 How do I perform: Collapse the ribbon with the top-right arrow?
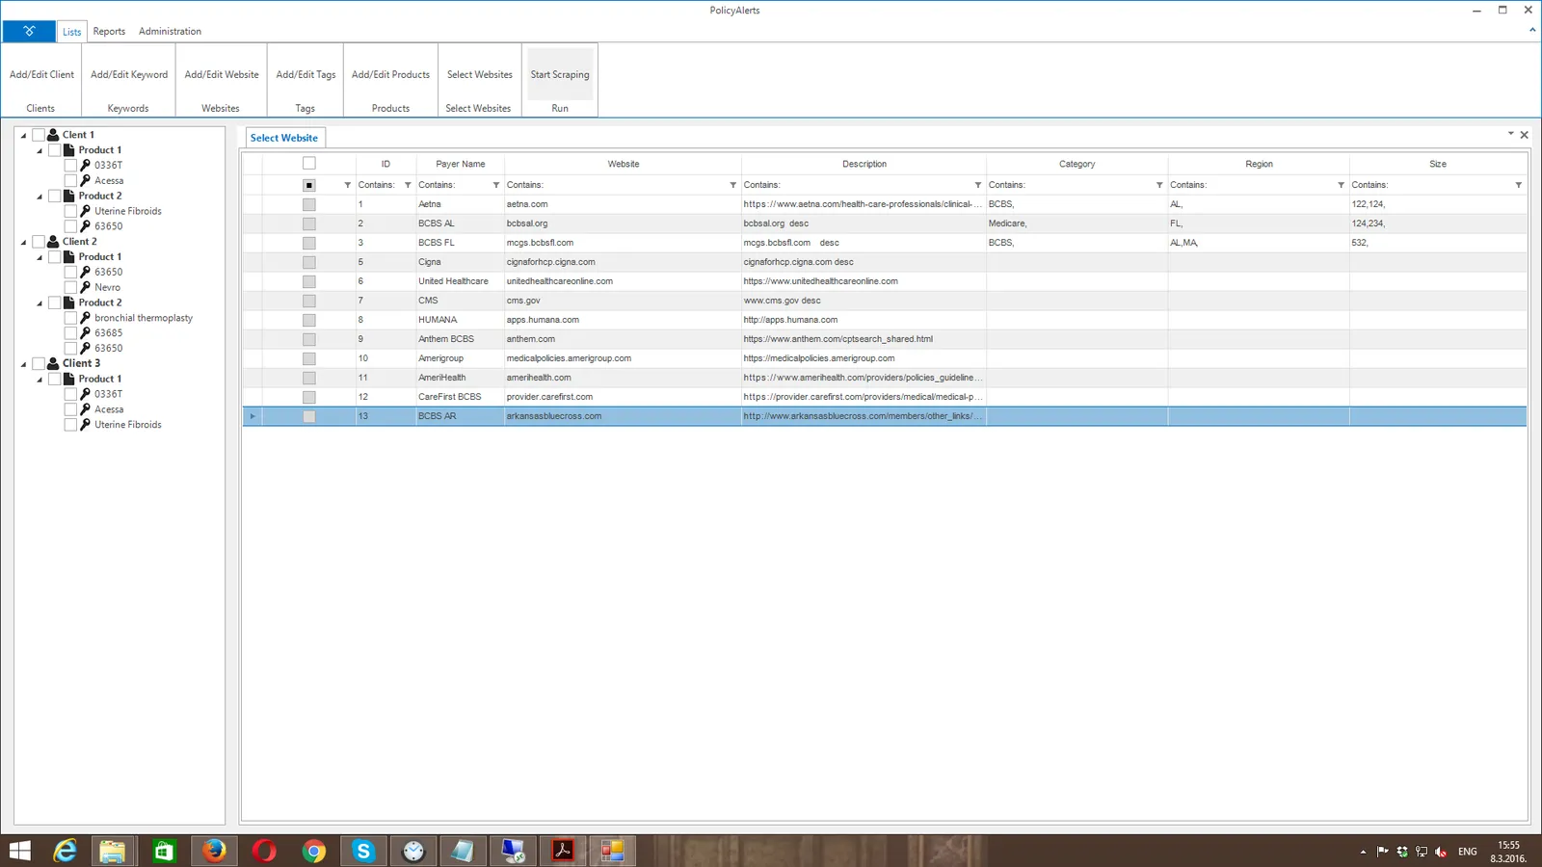point(1532,30)
